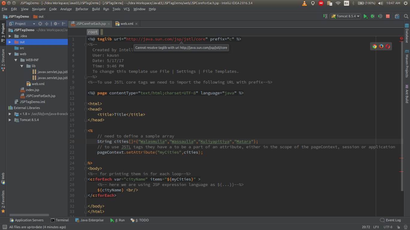410x230 pixels.
Task: Open the Analyze menu
Action: tap(66, 9)
